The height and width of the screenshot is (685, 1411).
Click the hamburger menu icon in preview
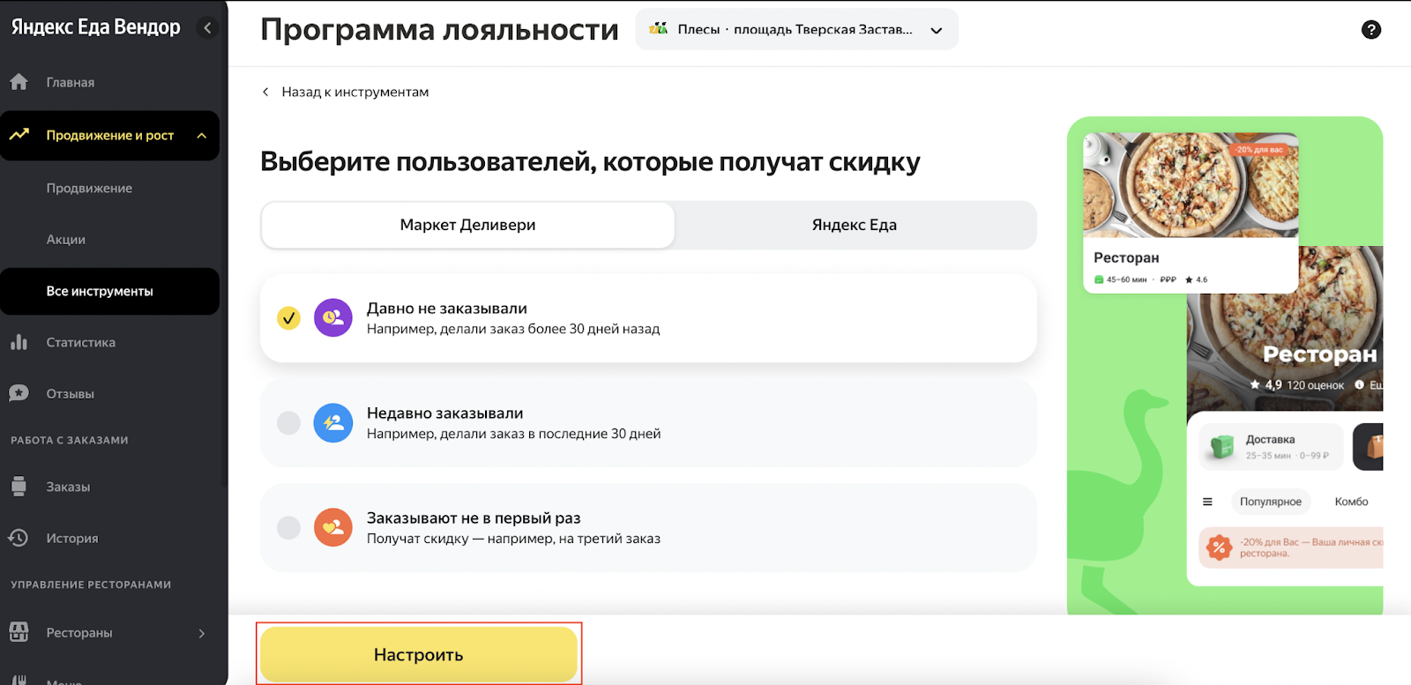click(x=1207, y=502)
